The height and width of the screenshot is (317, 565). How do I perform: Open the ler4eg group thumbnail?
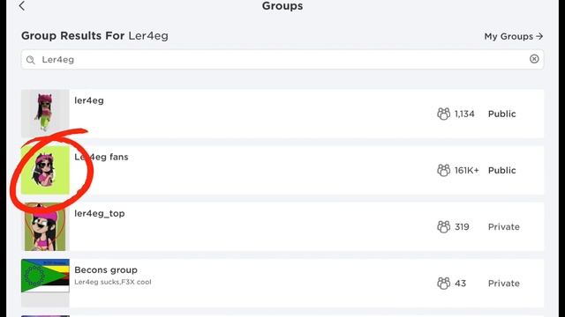click(x=45, y=114)
